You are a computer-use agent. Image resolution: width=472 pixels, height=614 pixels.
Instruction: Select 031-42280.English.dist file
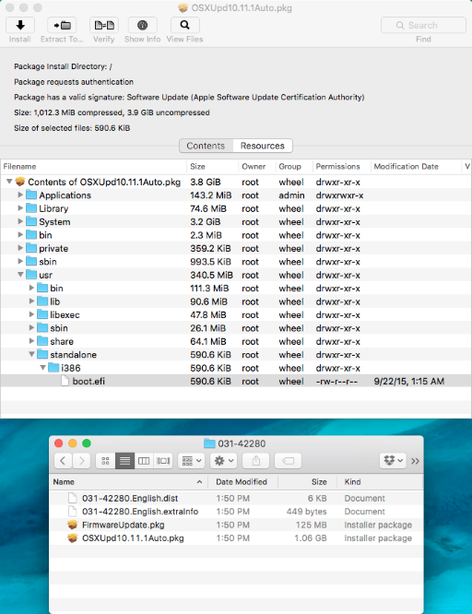pos(236,498)
